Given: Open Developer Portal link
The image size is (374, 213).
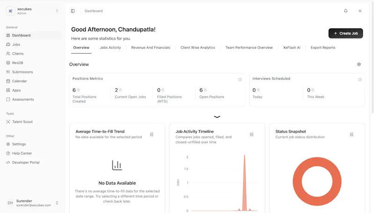Looking at the screenshot, I should (33, 163).
